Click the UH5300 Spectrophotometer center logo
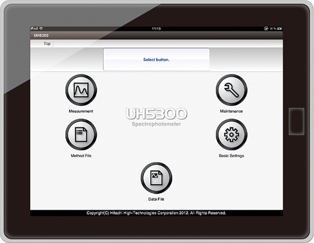 tap(156, 117)
